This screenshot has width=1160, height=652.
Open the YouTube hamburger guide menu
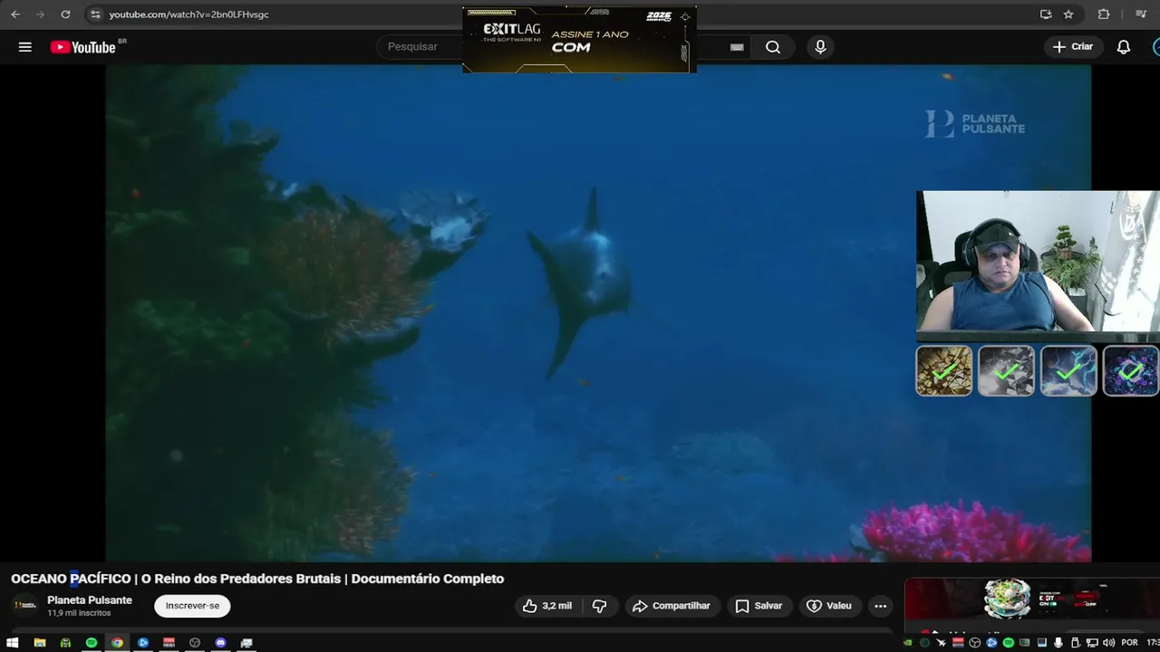(x=25, y=47)
